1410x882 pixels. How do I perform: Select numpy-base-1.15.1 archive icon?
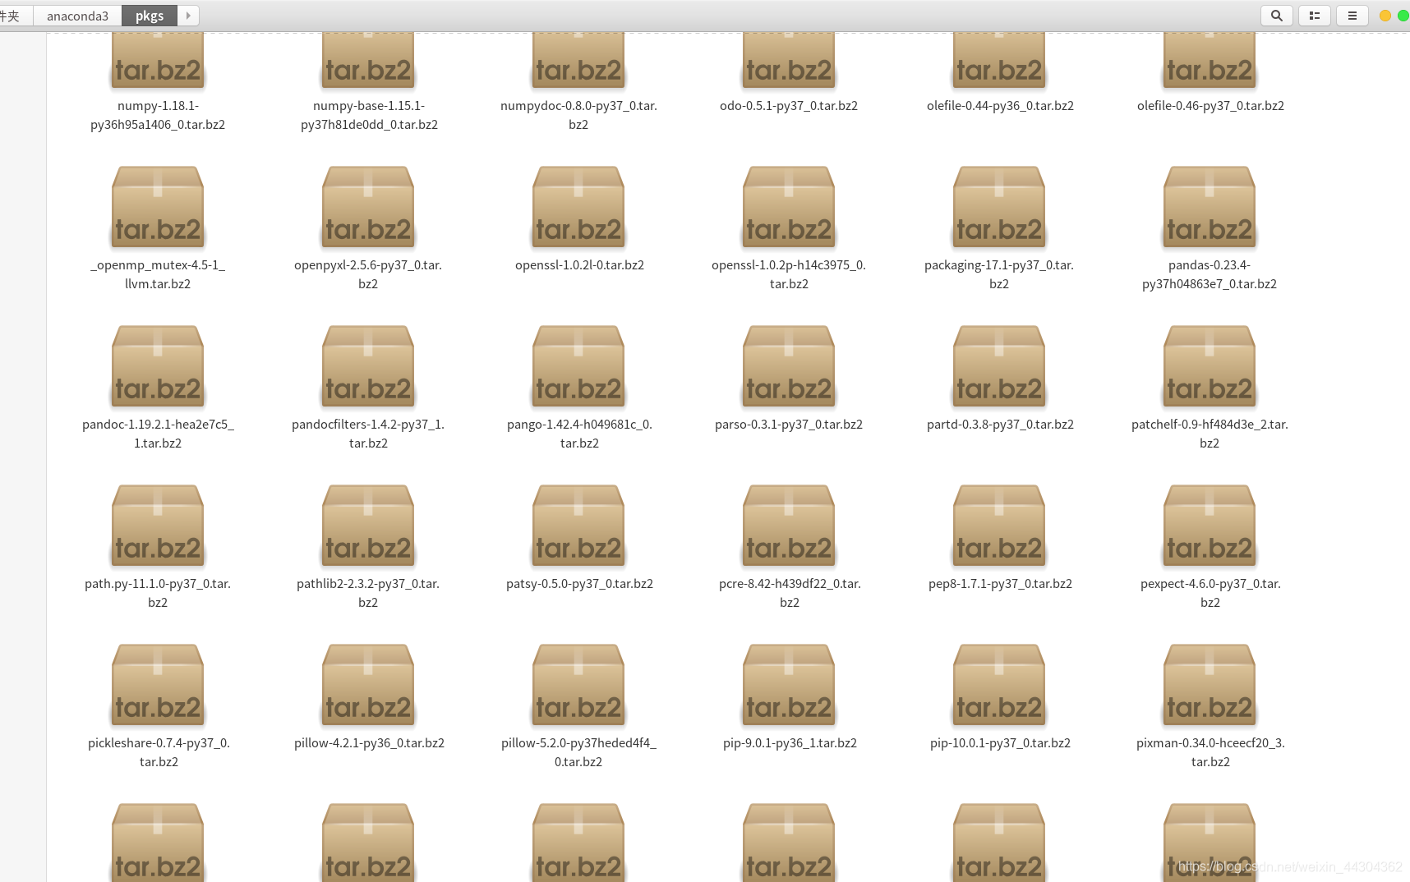368,61
